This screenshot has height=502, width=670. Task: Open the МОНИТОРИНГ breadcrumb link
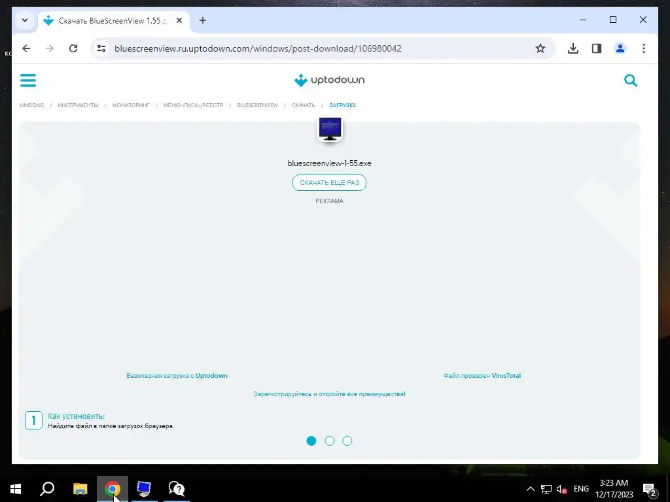(131, 105)
